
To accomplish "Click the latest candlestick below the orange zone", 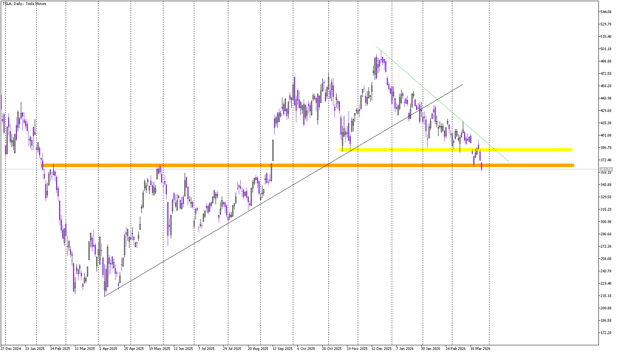I will 481,167.
